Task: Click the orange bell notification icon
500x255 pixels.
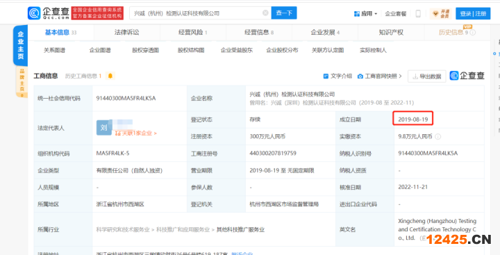Action: [110, 76]
